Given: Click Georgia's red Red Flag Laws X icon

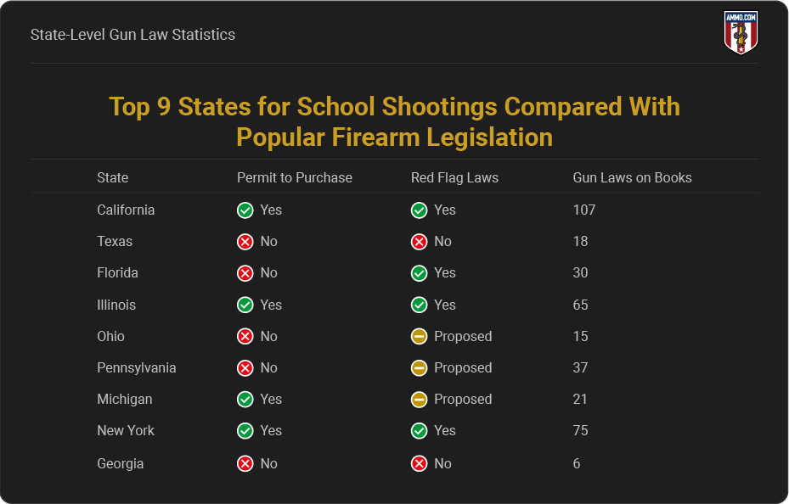Looking at the screenshot, I should [x=420, y=463].
